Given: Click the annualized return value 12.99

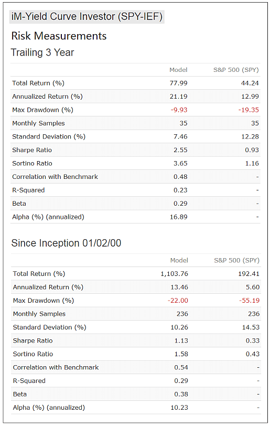Looking at the screenshot, I should [x=250, y=97].
